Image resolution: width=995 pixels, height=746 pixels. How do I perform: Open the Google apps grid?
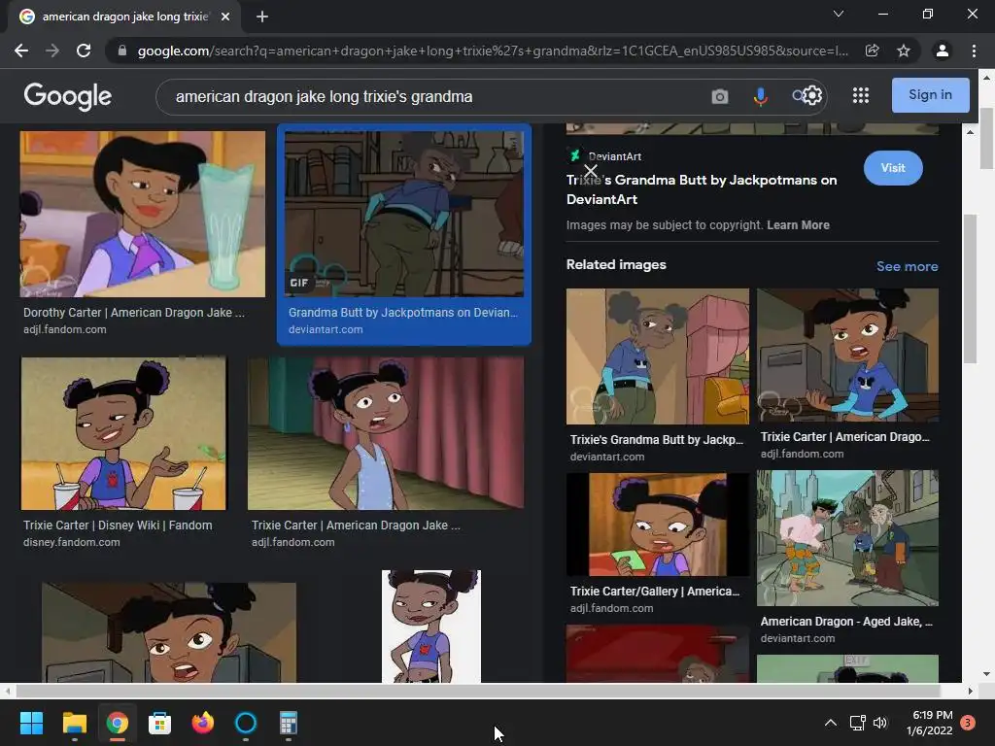861,95
